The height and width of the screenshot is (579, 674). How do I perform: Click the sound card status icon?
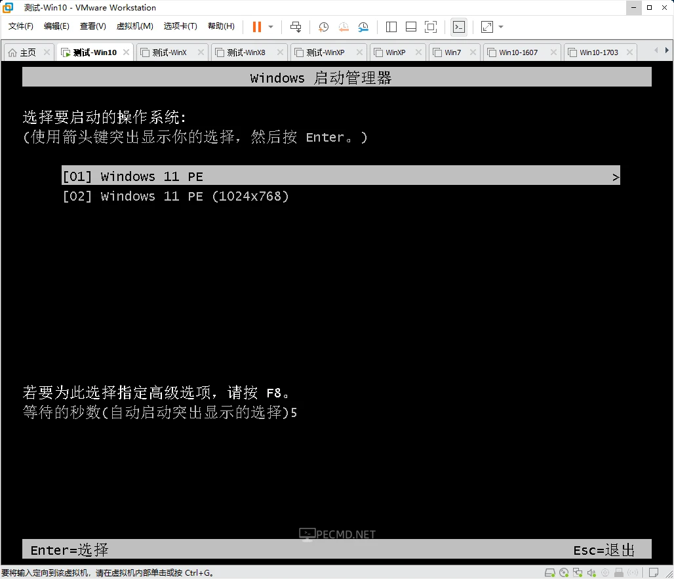tap(591, 572)
